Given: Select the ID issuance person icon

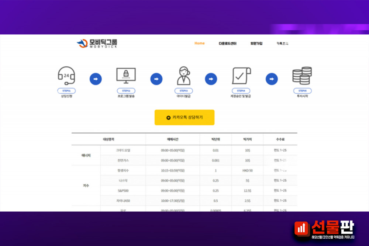Looking at the screenshot, I should [183, 76].
